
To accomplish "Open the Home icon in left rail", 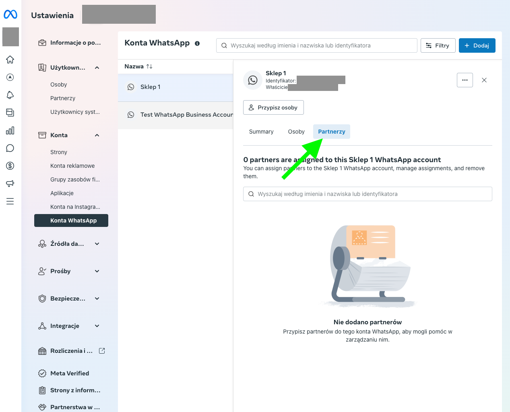I will [10, 60].
